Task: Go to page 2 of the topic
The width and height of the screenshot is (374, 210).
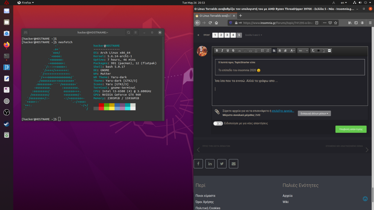Action: click(221, 35)
